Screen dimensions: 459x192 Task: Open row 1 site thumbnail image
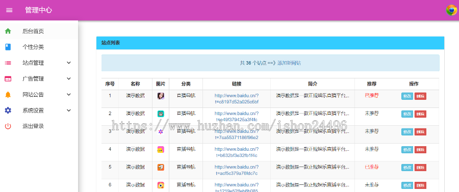point(161,96)
